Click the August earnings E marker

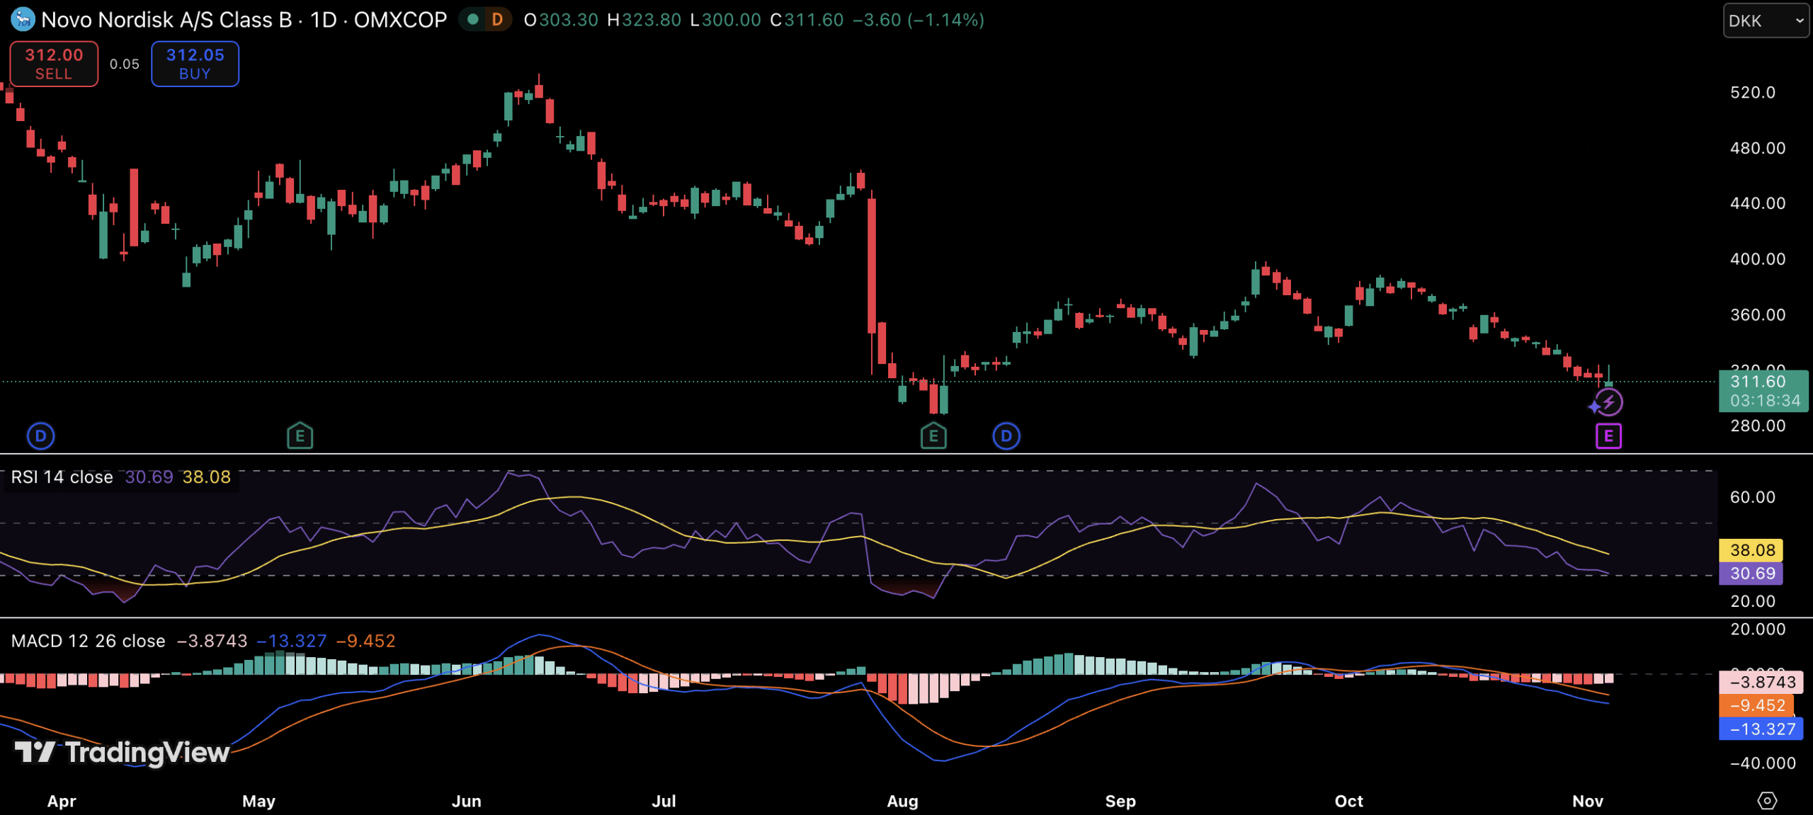tap(933, 435)
